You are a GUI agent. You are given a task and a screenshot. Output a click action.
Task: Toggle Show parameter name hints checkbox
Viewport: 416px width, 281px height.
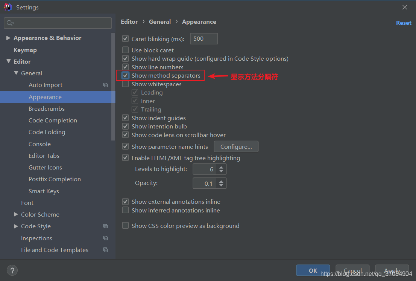(126, 147)
